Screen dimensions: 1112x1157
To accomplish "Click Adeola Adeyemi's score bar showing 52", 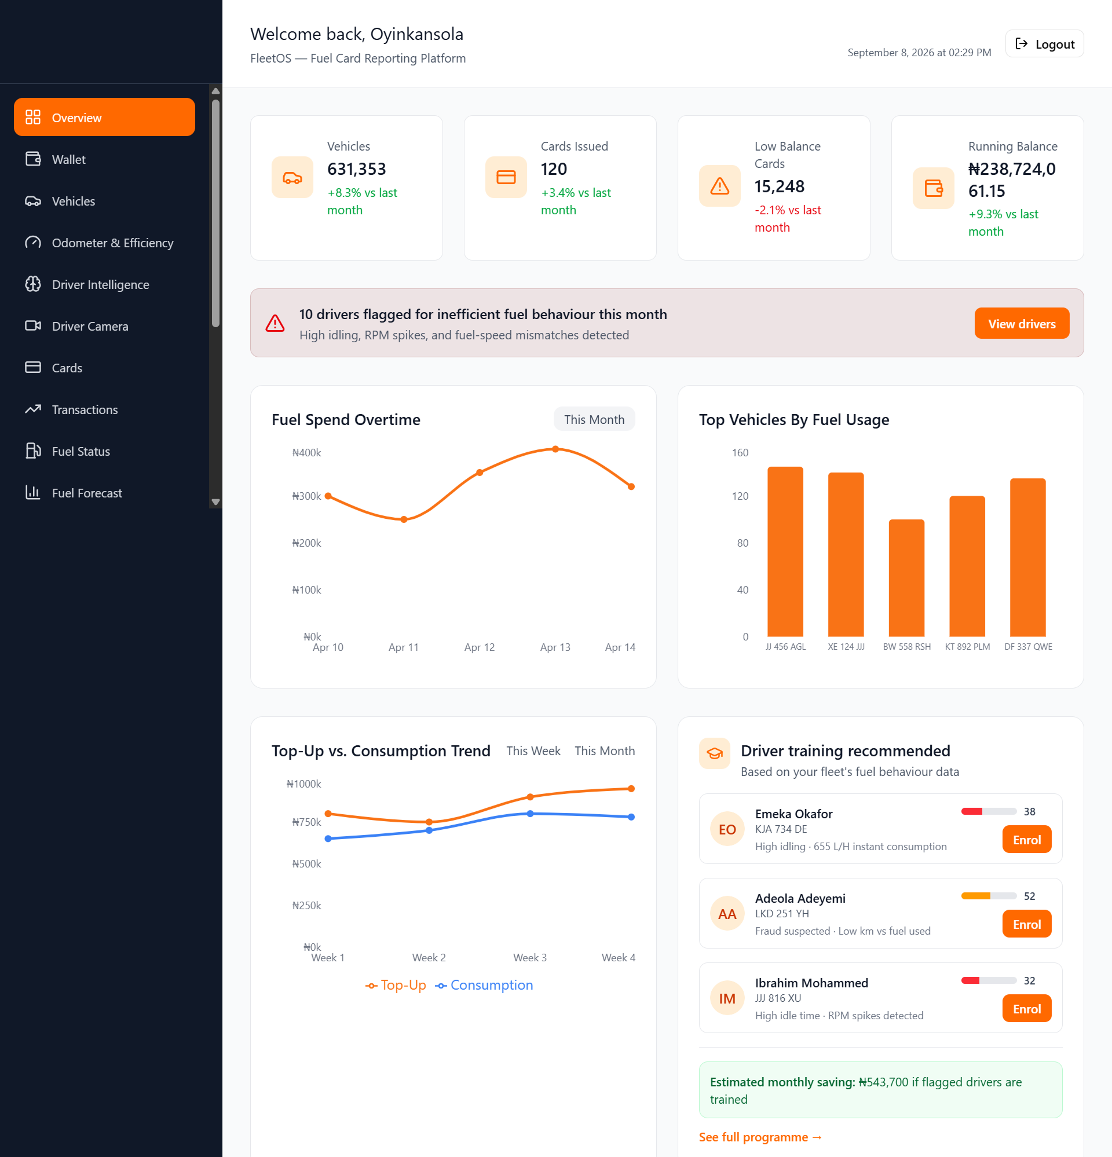I will click(989, 895).
